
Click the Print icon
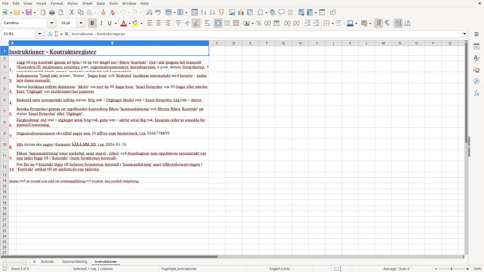pyautogui.click(x=52, y=12)
